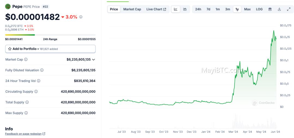294x138 pixels.
Task: Click the price line peak near Jun '24
Action: coord(274,30)
